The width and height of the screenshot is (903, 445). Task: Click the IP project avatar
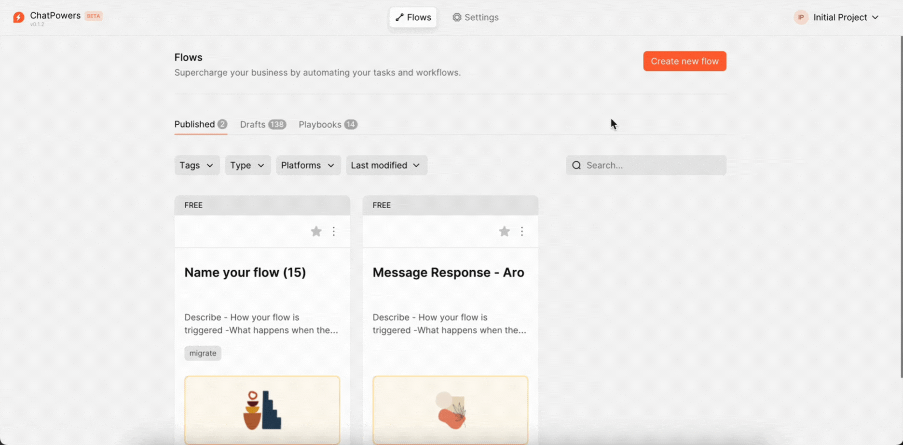pyautogui.click(x=801, y=17)
